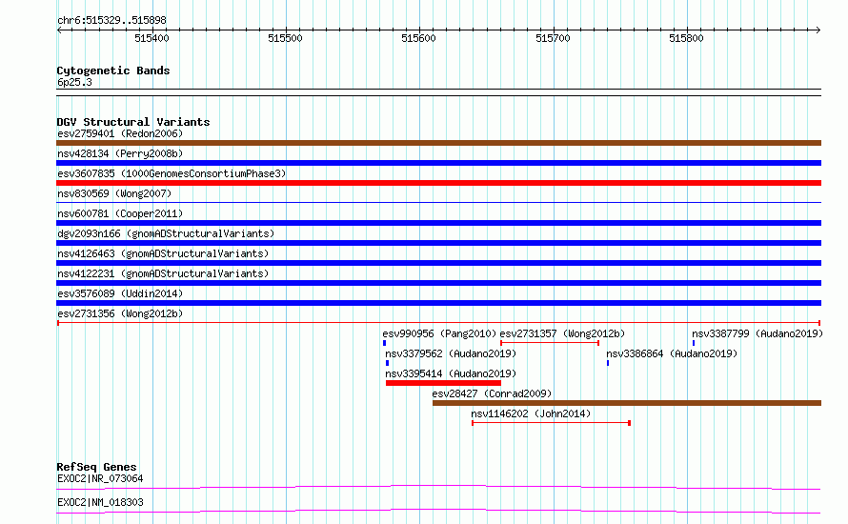This screenshot has width=848, height=524.
Task: Open dgv2093n166 (gnomADStructuralVariants) label
Action: tap(166, 233)
